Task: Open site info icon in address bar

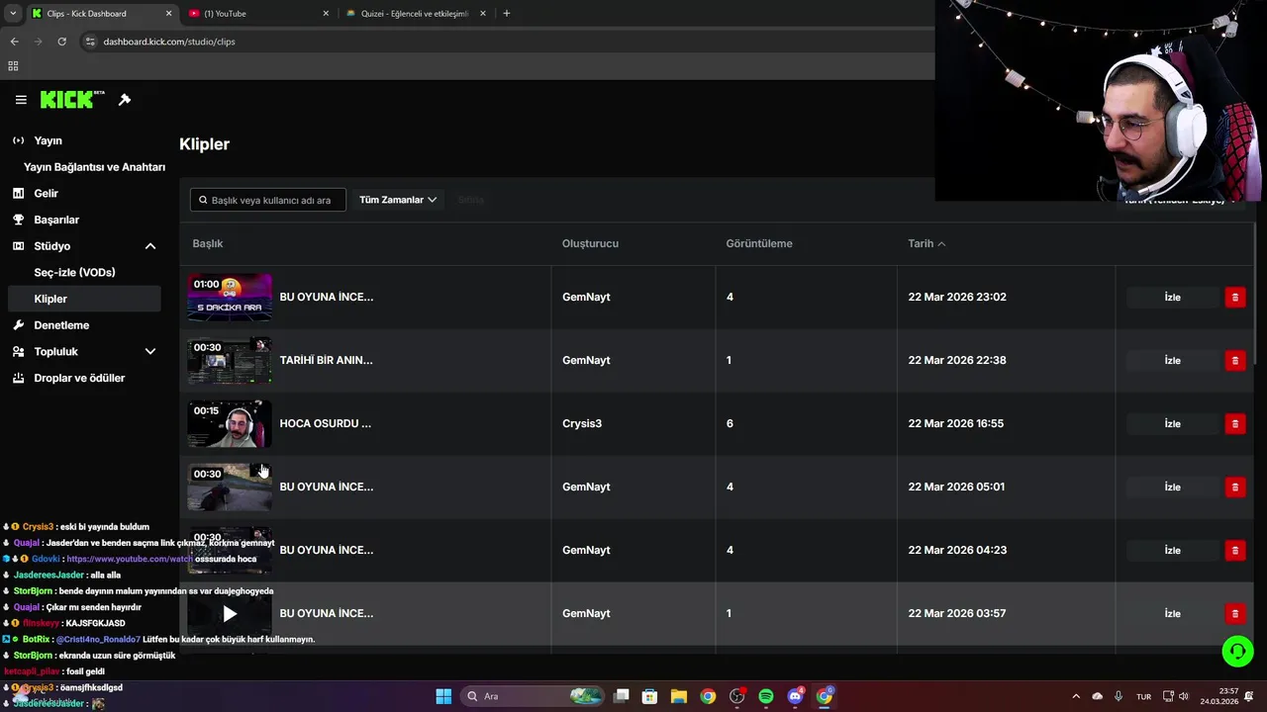Action: pos(90,42)
